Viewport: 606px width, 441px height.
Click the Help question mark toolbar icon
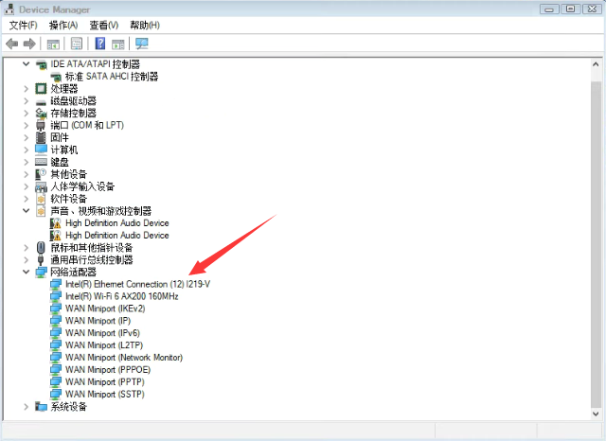(100, 44)
